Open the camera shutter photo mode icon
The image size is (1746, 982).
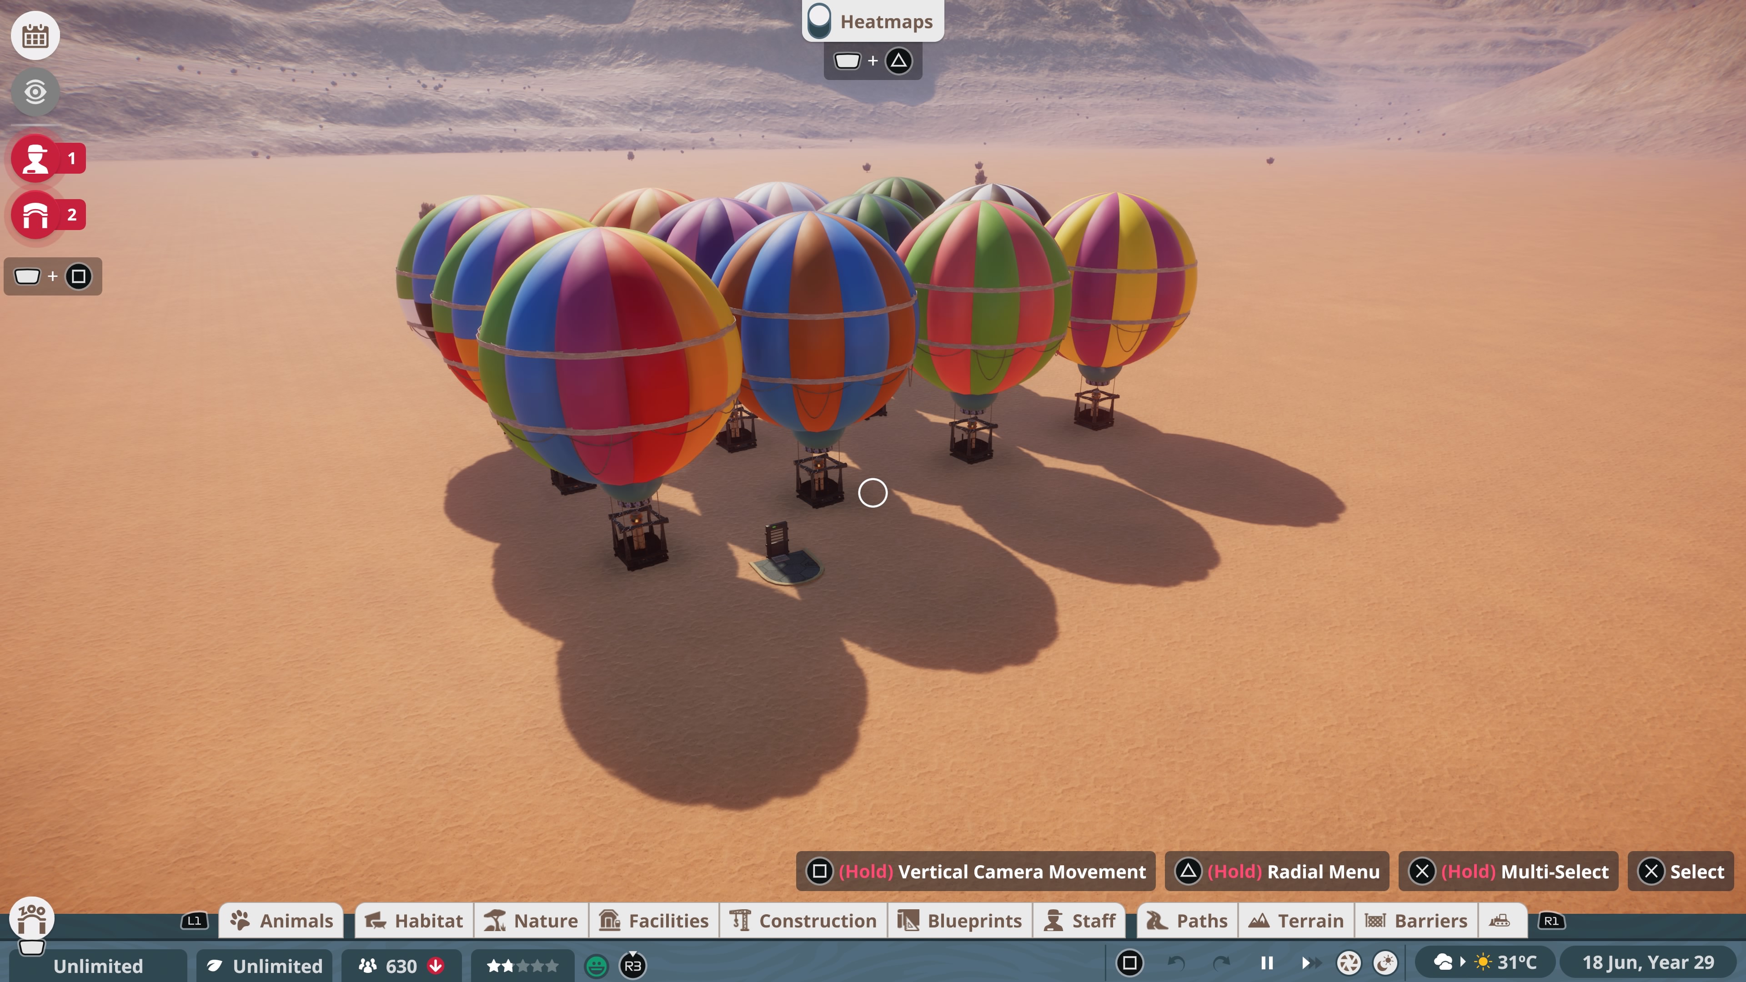pyautogui.click(x=1348, y=962)
